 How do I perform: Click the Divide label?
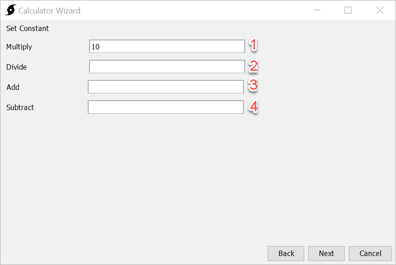point(16,67)
